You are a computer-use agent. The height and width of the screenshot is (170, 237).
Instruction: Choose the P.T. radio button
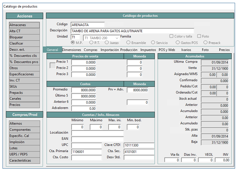[x=91, y=42]
